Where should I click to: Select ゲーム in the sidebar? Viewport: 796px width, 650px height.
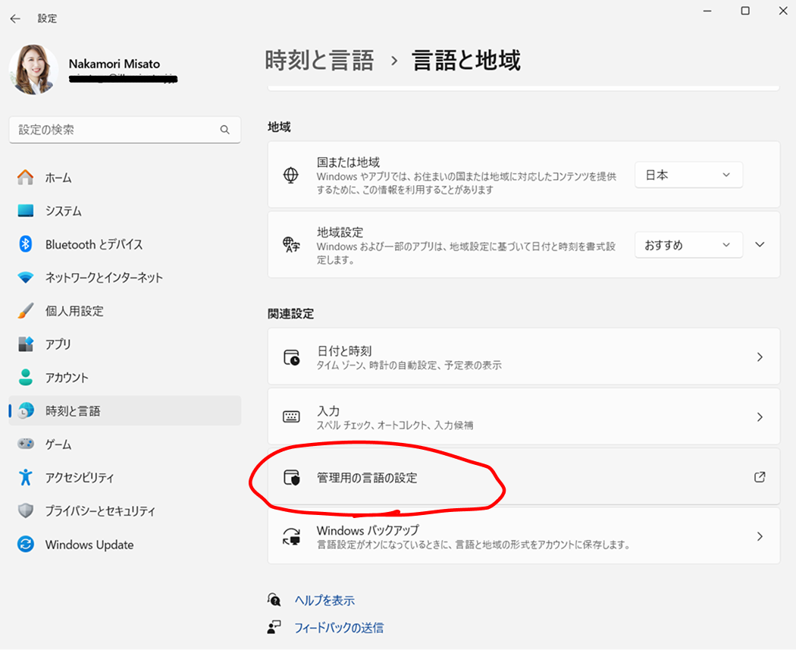point(125,444)
